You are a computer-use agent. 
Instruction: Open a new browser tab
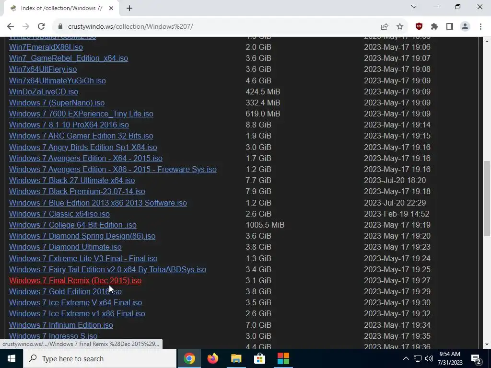point(129,9)
